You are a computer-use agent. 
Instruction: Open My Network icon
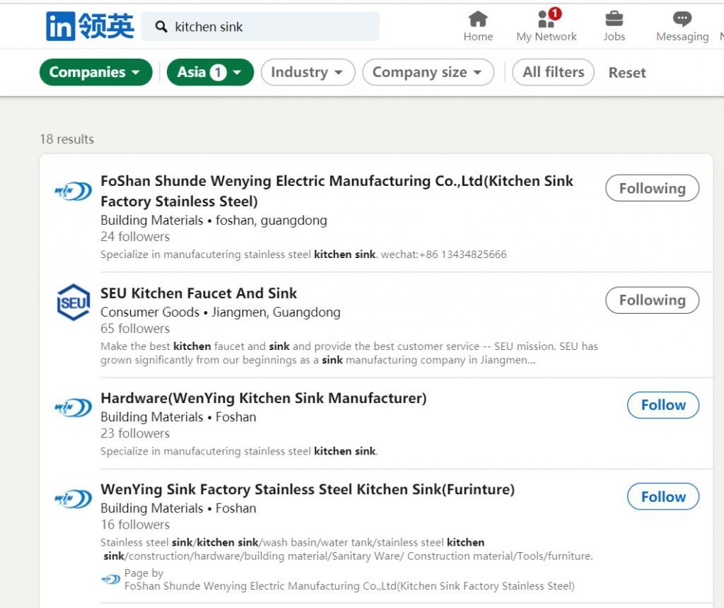tap(547, 19)
